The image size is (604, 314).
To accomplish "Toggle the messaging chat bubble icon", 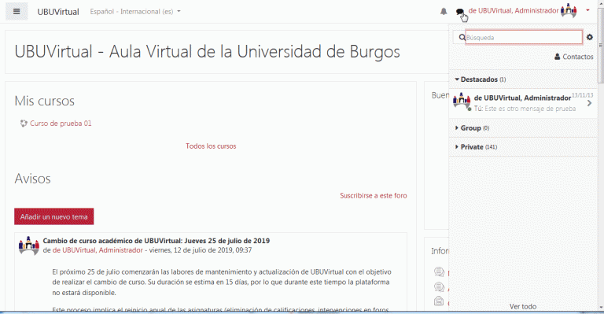I will tap(459, 12).
